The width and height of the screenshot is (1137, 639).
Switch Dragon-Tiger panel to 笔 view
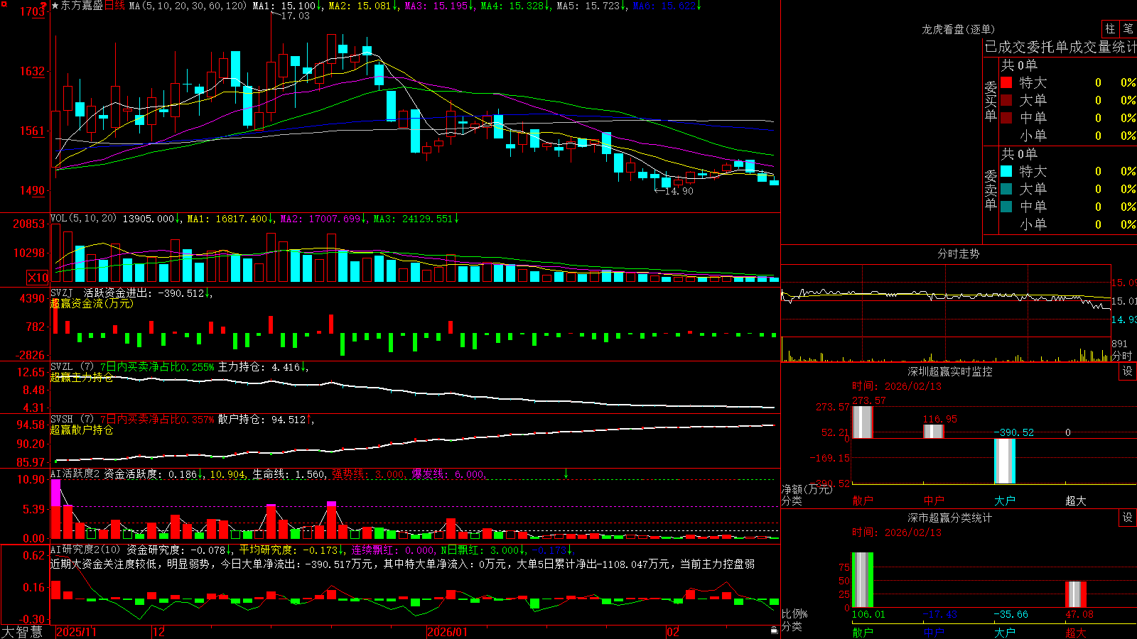(x=1128, y=28)
